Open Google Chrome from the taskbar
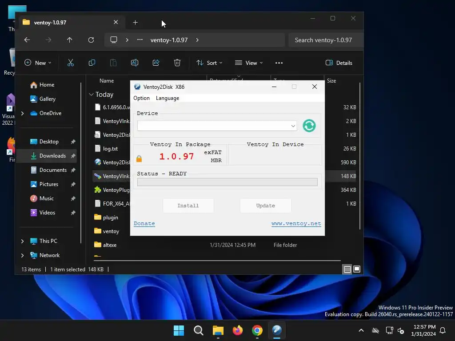455x341 pixels. coord(257,330)
